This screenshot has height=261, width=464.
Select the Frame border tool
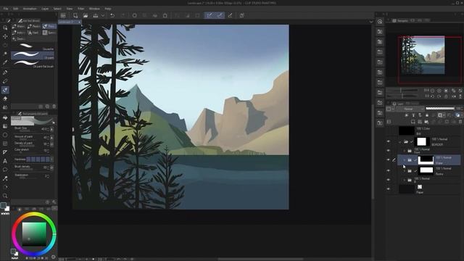(5, 144)
